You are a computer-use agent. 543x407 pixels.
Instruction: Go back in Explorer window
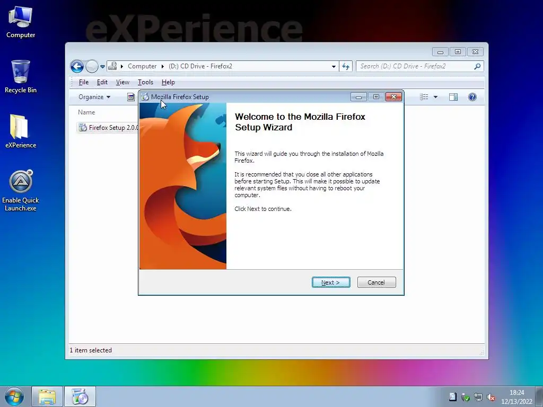77,66
